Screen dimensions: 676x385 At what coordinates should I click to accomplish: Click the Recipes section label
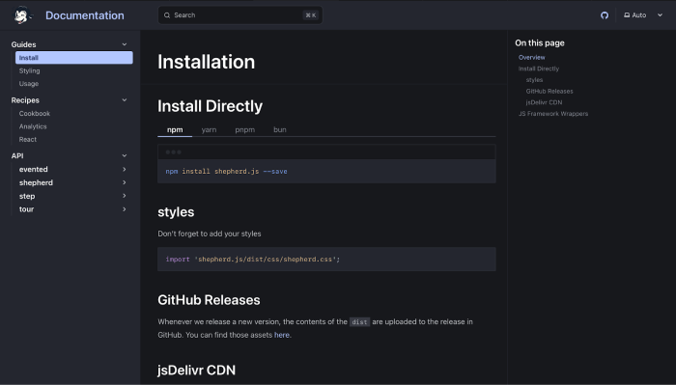(x=25, y=100)
